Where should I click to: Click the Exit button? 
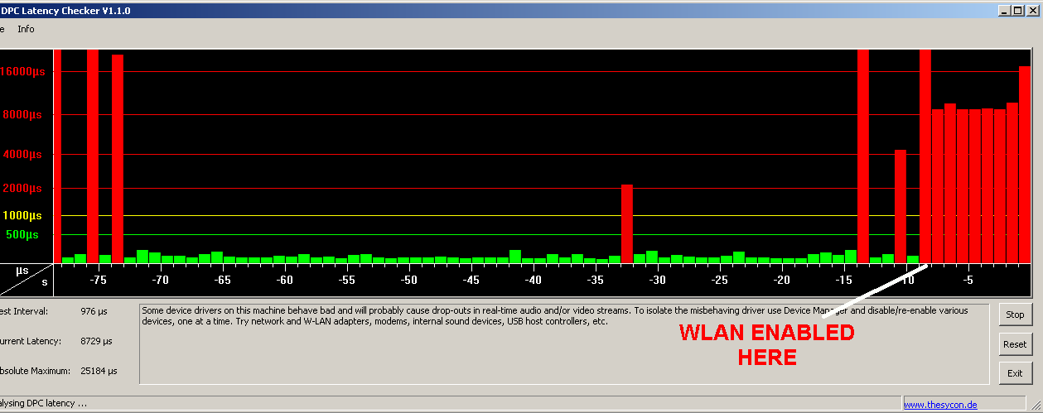(x=1015, y=373)
